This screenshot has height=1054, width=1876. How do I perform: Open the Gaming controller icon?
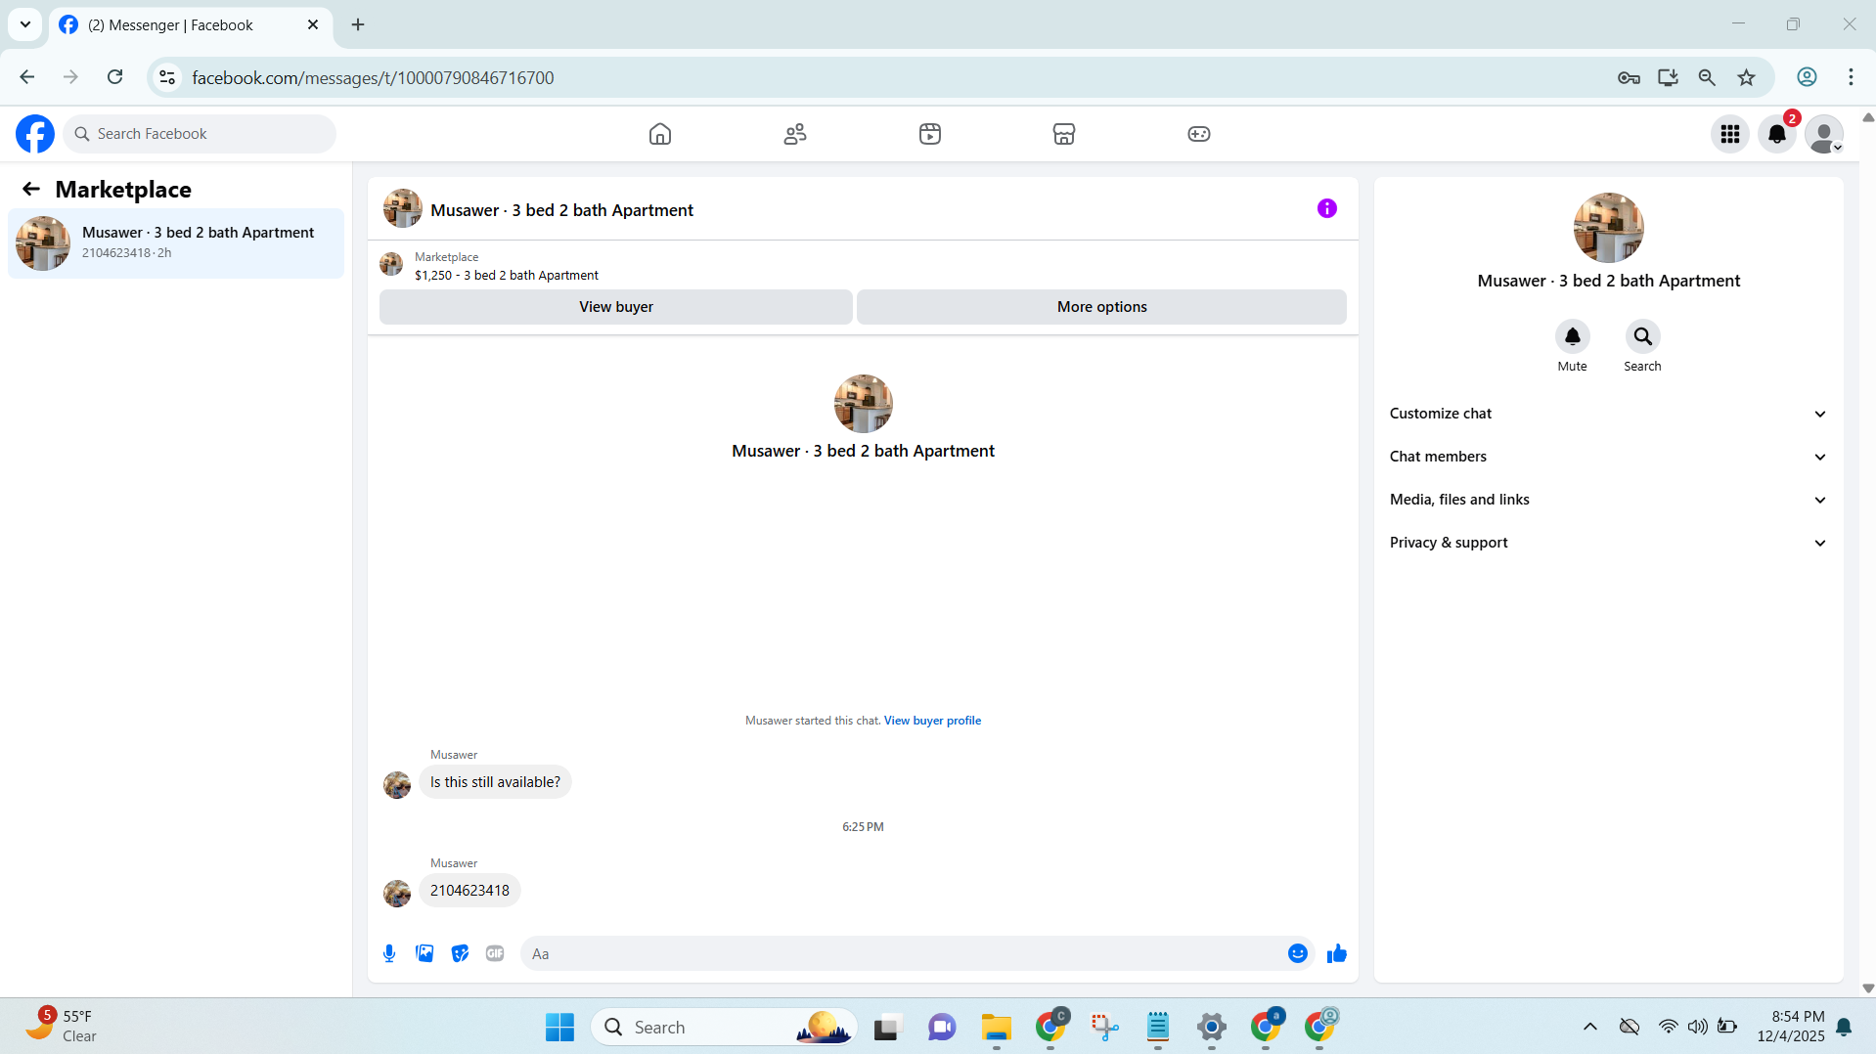pos(1199,134)
